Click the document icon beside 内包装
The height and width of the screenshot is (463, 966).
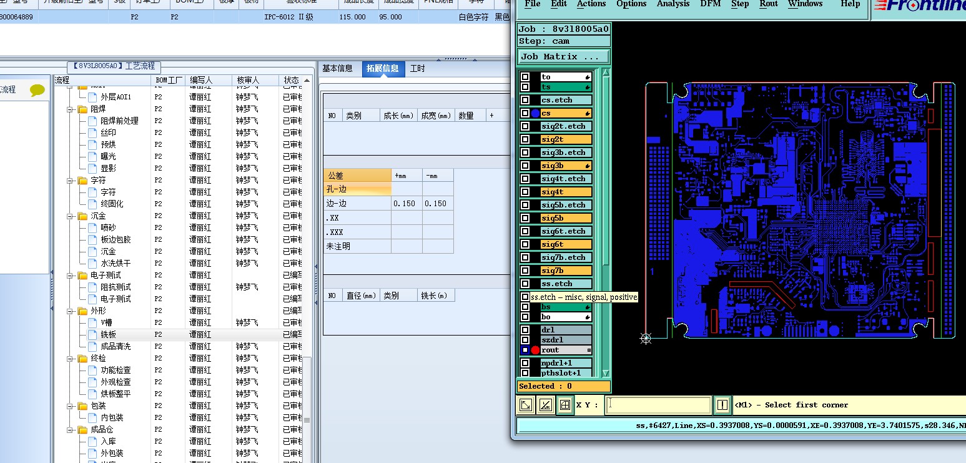coord(92,417)
